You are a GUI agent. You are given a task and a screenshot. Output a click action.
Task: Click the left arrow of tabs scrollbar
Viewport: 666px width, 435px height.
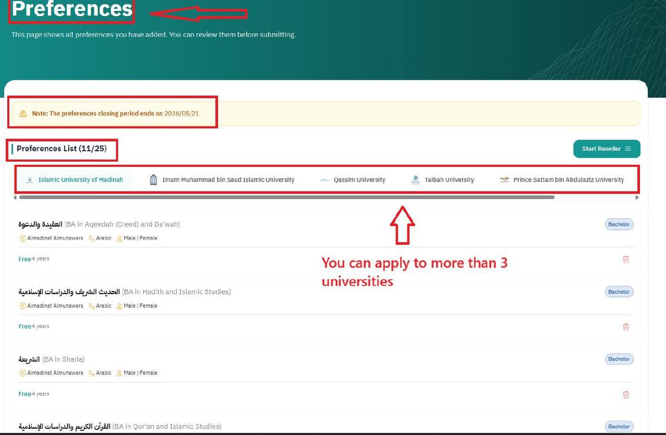point(15,197)
